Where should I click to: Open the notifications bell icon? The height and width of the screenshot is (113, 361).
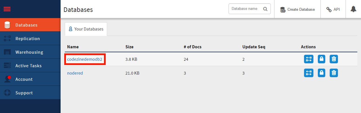pos(353,9)
